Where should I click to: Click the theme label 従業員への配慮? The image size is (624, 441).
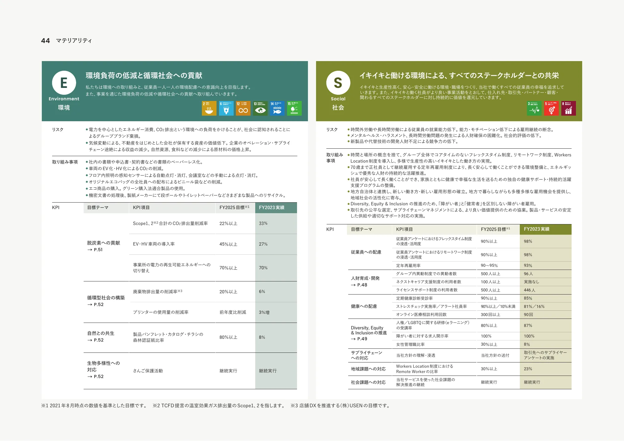[366, 252]
